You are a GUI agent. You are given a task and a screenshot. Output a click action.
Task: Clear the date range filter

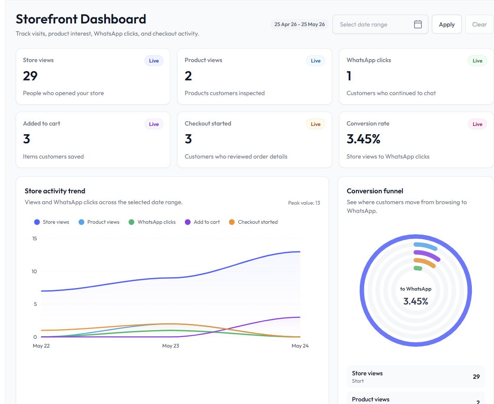point(479,24)
